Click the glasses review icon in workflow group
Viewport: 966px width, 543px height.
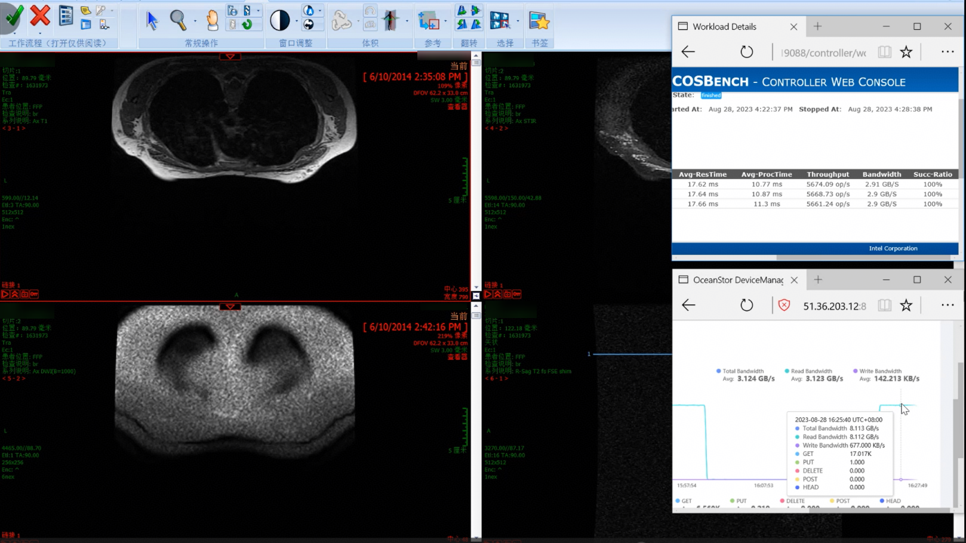[x=104, y=24]
